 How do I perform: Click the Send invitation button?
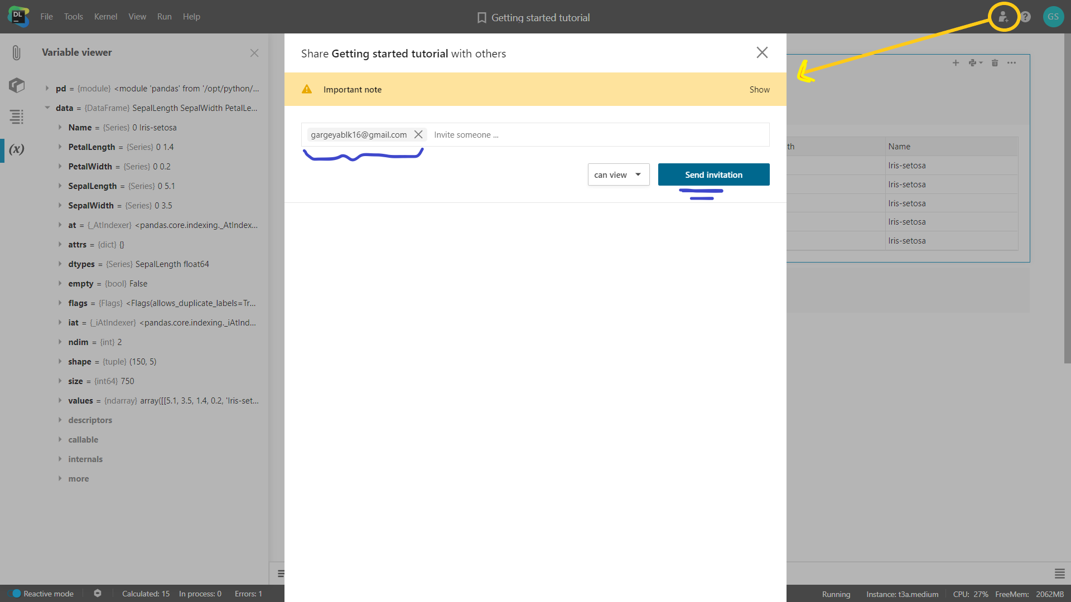713,174
